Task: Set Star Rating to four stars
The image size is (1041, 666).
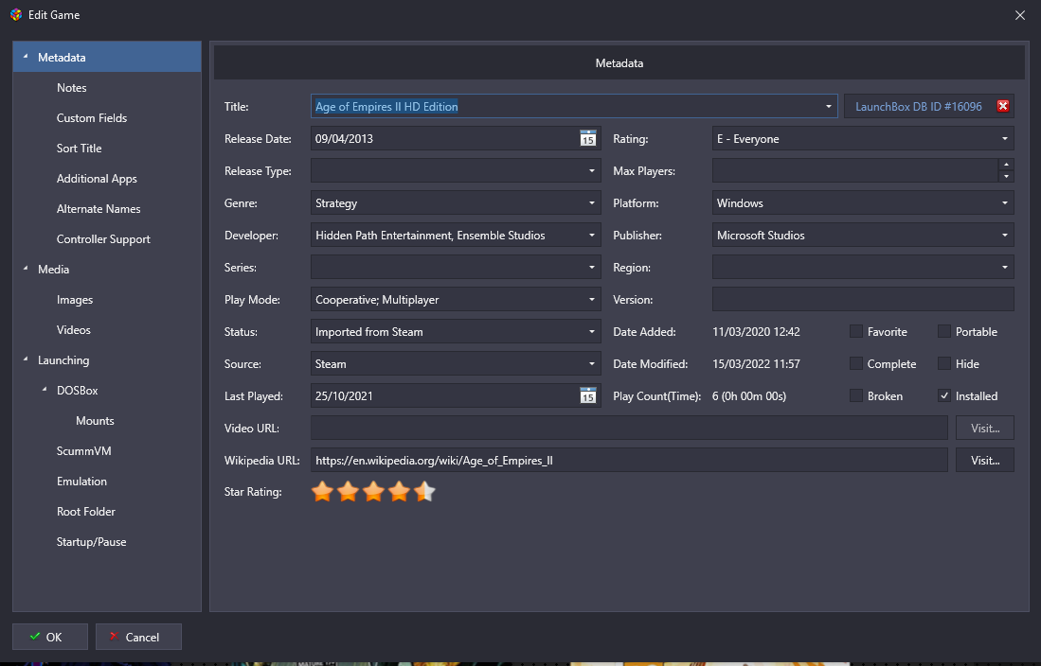Action: [399, 492]
